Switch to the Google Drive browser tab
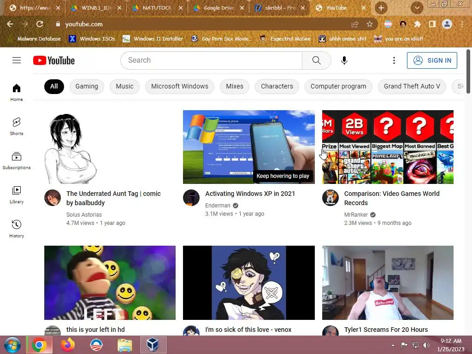This screenshot has height=354, width=472. tap(218, 8)
